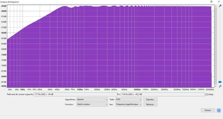223x119 pixels.
Task: Click the 5000Hz label on frequency axis
Action: (x=177, y=90)
